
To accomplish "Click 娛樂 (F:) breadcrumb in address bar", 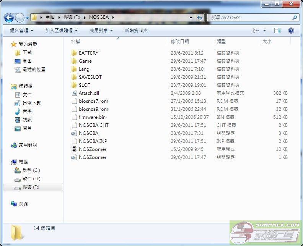I will point(72,17).
